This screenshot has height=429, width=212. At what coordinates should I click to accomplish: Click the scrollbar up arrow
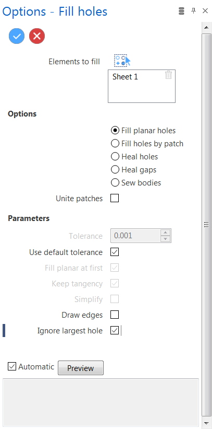tap(206, 27)
